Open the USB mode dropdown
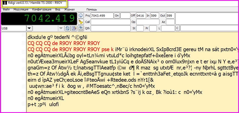The height and width of the screenshot is (113, 239). click(x=29, y=28)
